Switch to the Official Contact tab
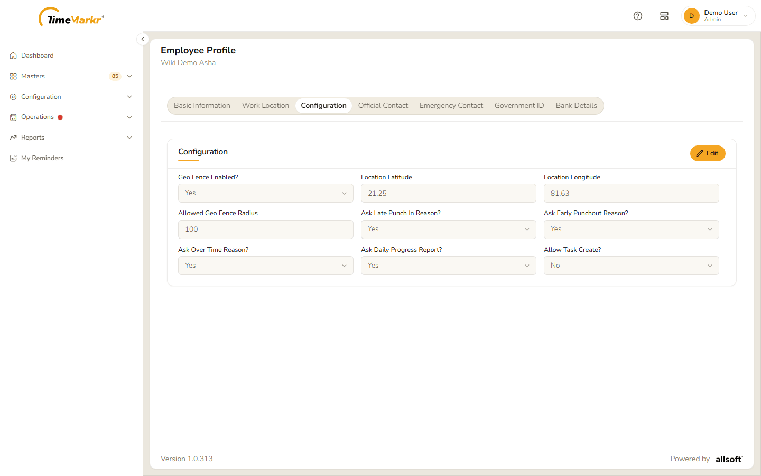This screenshot has height=476, width=761. 383,106
